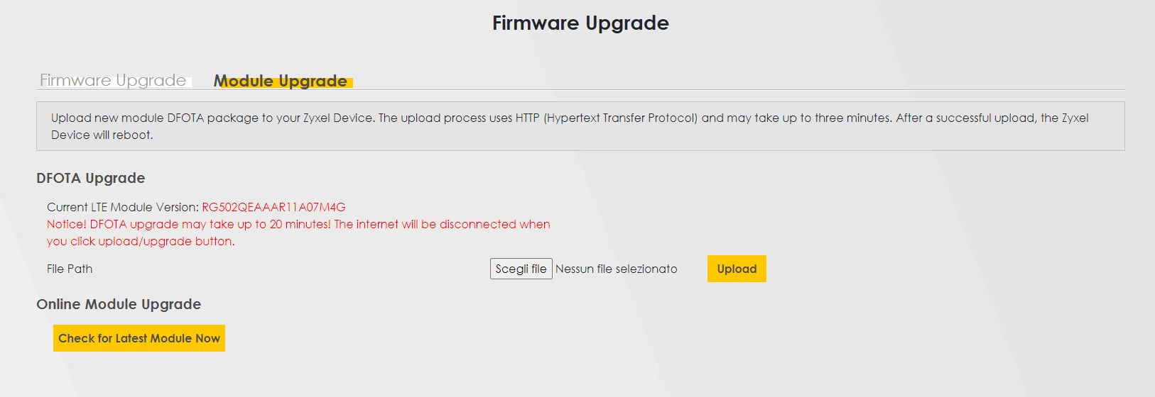The width and height of the screenshot is (1155, 397).
Task: Switch to the Firmware Upgrade tab
Action: pyautogui.click(x=113, y=80)
